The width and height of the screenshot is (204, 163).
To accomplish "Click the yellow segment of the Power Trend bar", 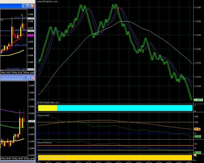I will [x=48, y=108].
